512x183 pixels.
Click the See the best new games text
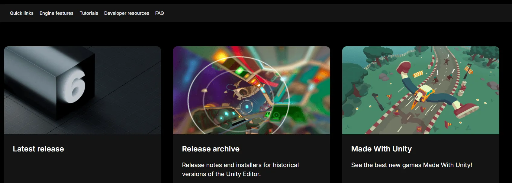point(412,165)
